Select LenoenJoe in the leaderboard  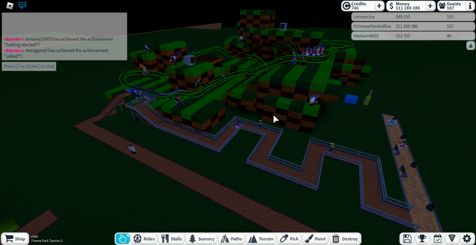413,17
